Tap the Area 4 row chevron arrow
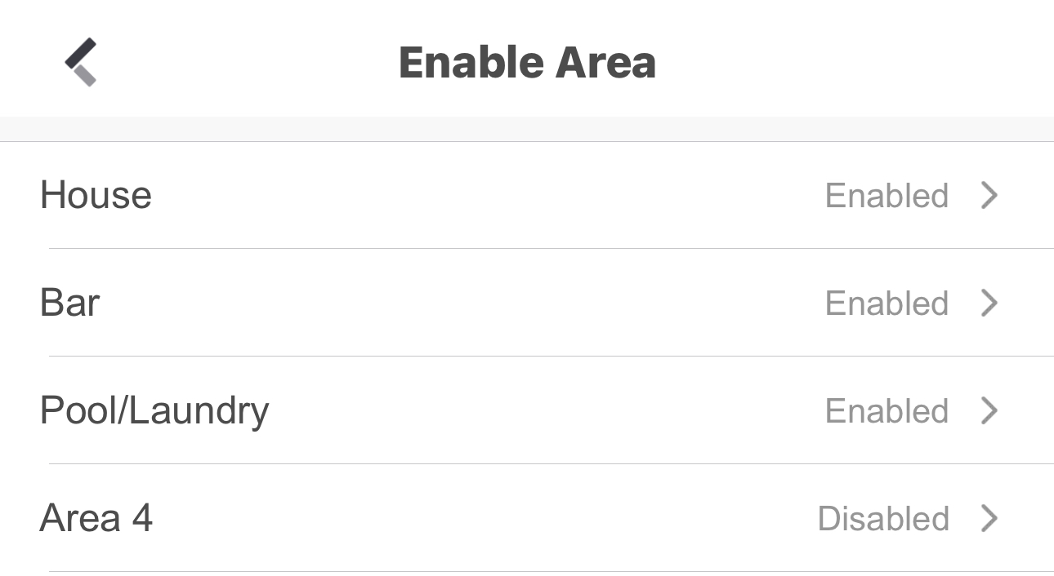 (x=989, y=519)
